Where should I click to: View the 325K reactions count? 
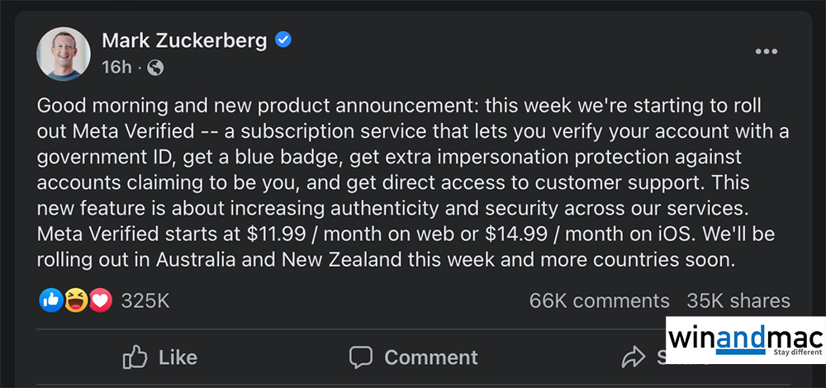[x=145, y=300]
